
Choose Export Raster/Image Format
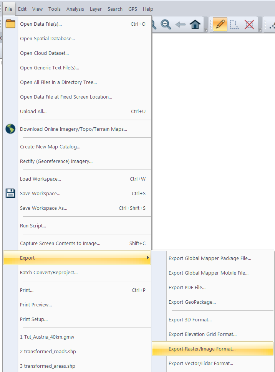tap(202, 349)
